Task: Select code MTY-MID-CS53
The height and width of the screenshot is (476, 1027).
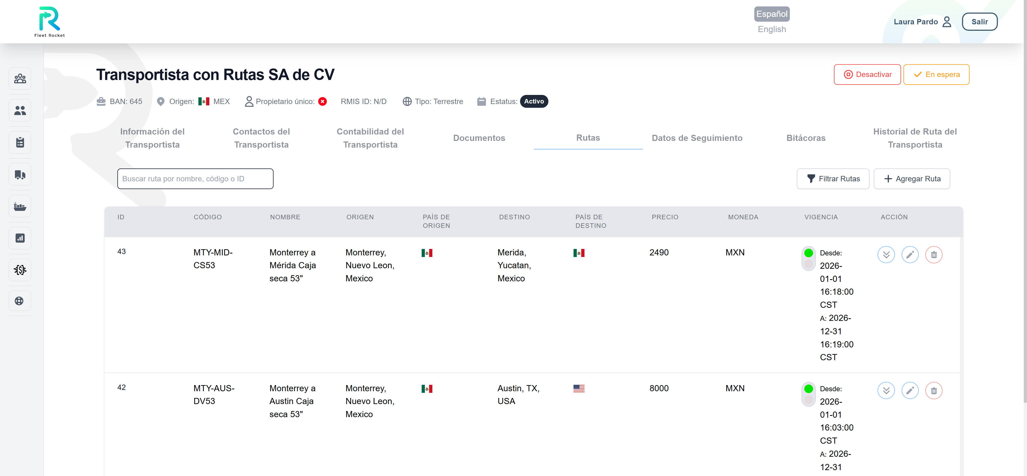Action: tap(213, 259)
